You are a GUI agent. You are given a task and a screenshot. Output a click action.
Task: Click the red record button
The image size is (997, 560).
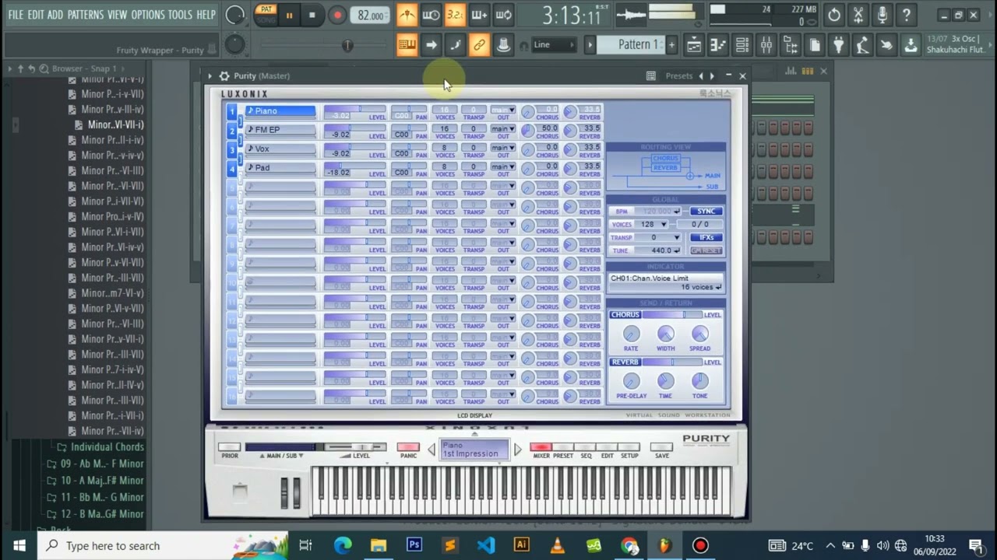[x=336, y=15]
